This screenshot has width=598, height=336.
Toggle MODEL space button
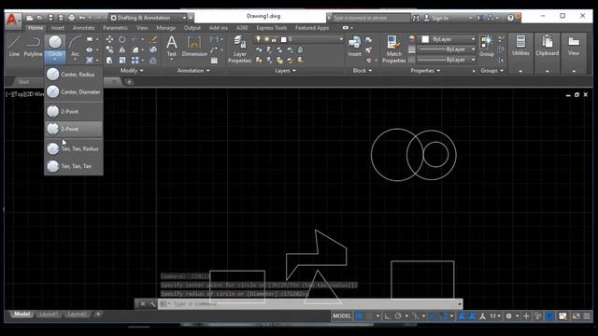point(342,315)
